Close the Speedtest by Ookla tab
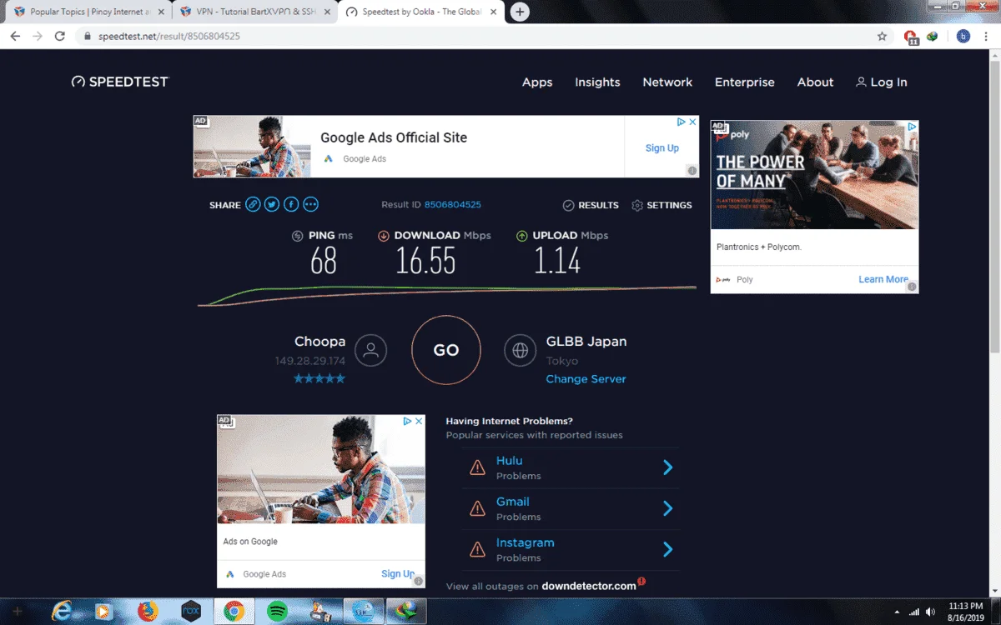This screenshot has width=1001, height=625. [492, 12]
